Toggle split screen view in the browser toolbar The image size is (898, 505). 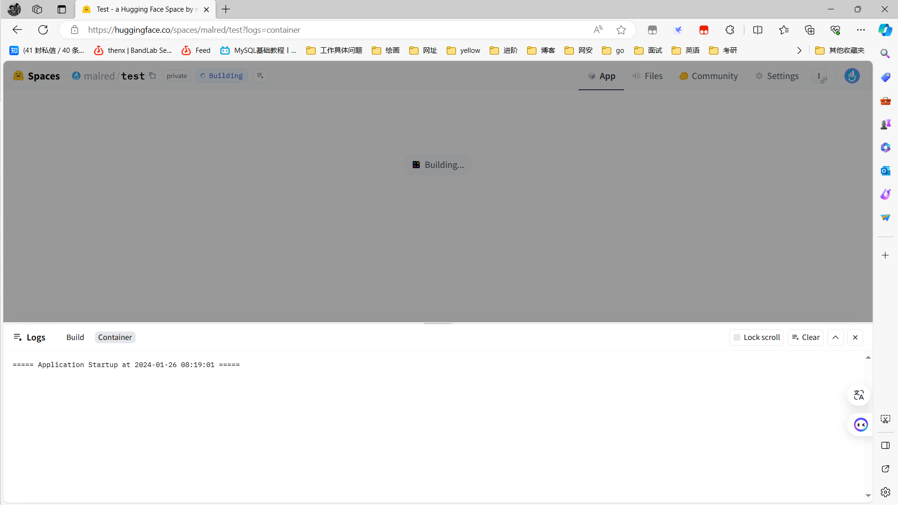tap(758, 30)
